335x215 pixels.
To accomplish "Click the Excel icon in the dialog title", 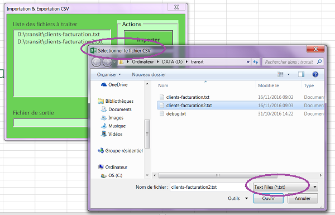I will (x=93, y=51).
